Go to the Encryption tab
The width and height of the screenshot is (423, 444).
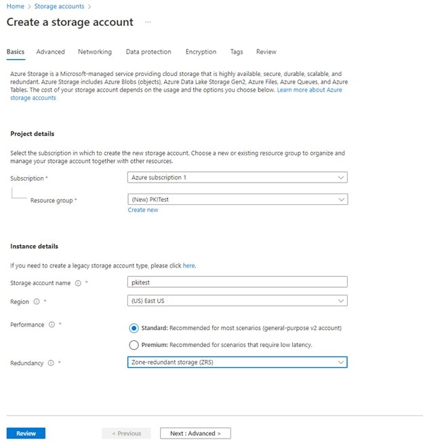(x=201, y=52)
